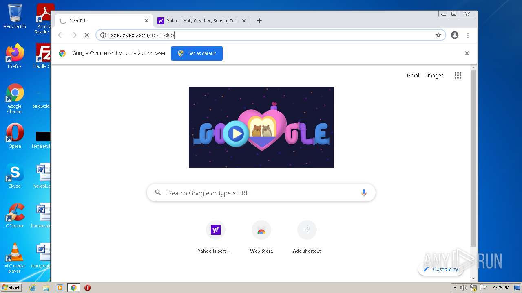Play the Google Doodle animation
This screenshot has height=293, width=522.
point(236,133)
